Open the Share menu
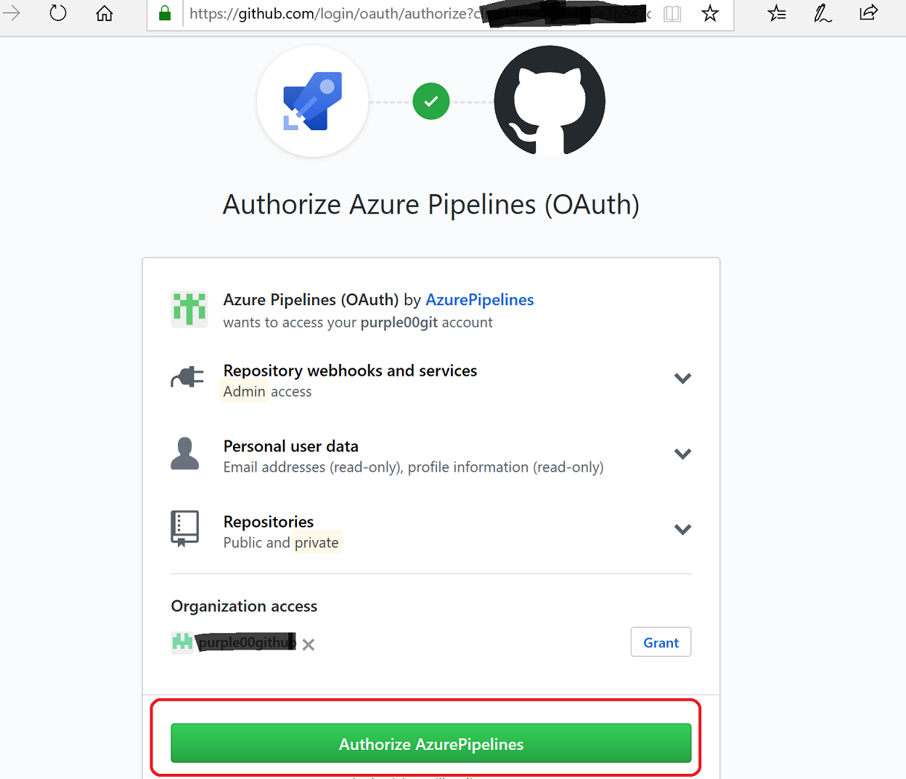906x779 pixels. pyautogui.click(x=868, y=14)
